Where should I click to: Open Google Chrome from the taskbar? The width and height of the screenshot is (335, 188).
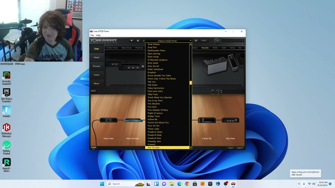[187, 184]
